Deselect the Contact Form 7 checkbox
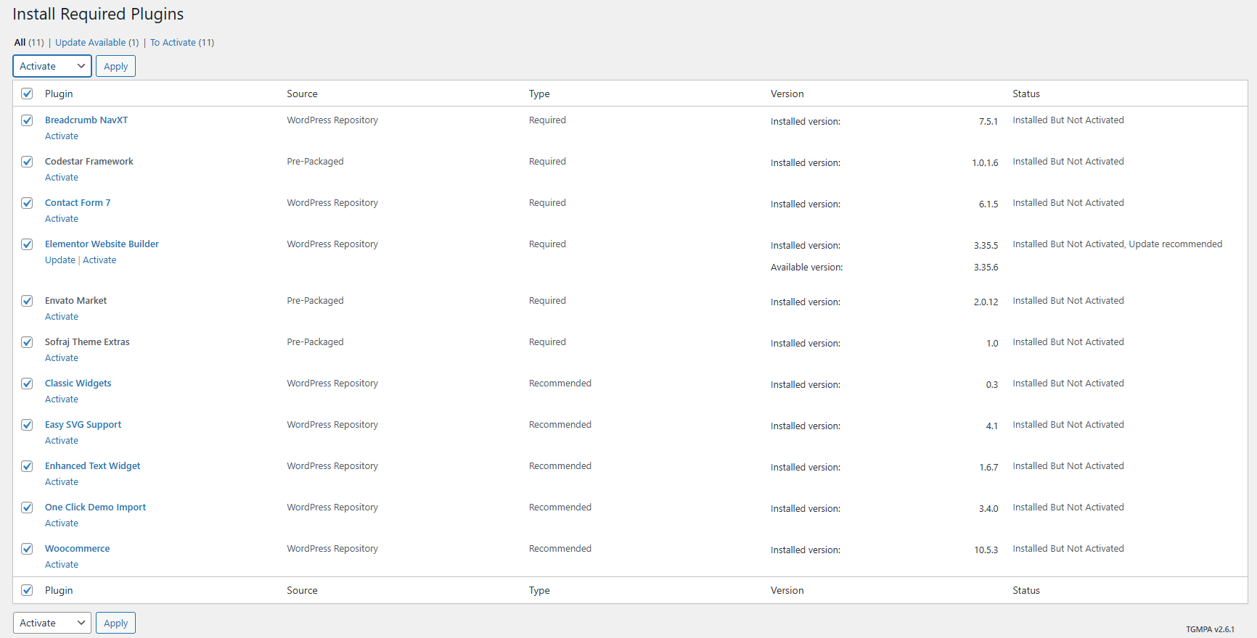This screenshot has width=1257, height=638. point(27,203)
